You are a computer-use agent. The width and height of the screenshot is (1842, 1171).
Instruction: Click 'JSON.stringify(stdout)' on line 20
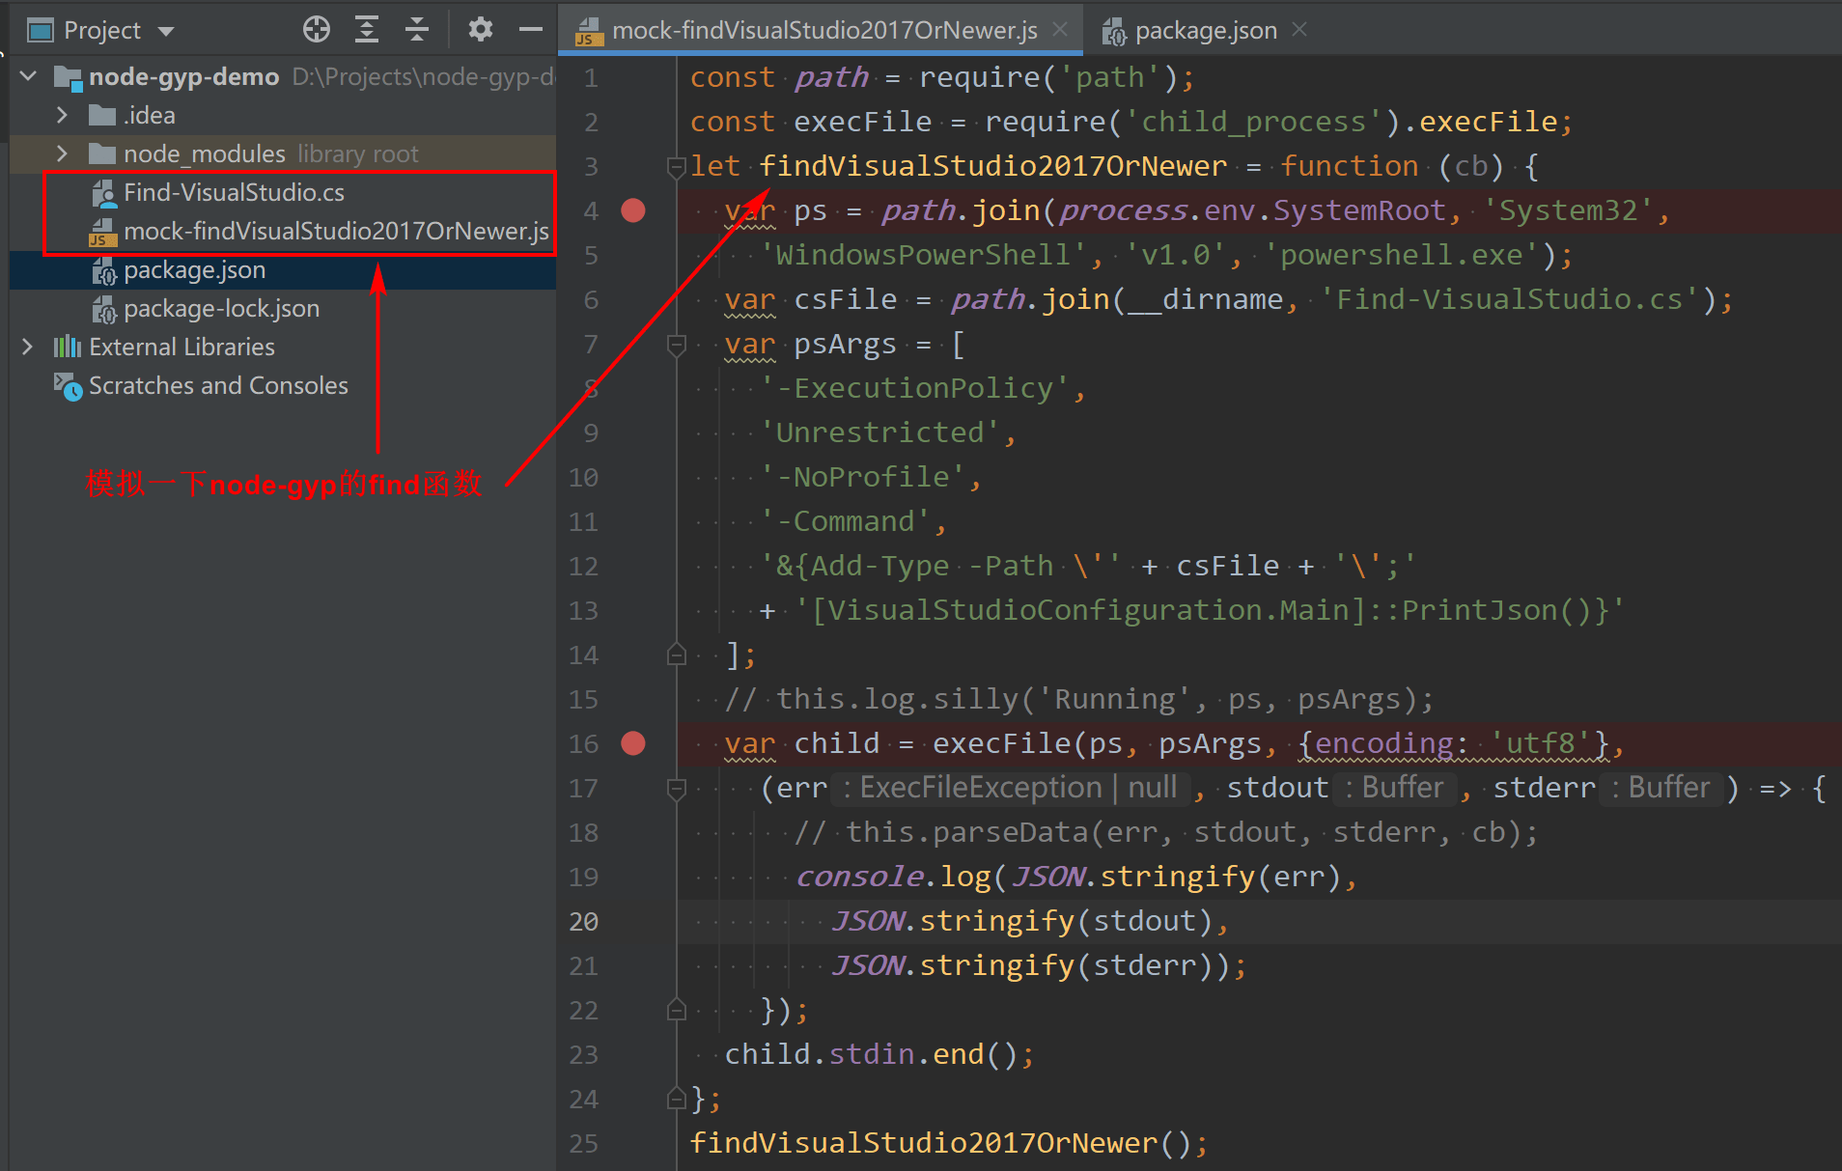1023,921
